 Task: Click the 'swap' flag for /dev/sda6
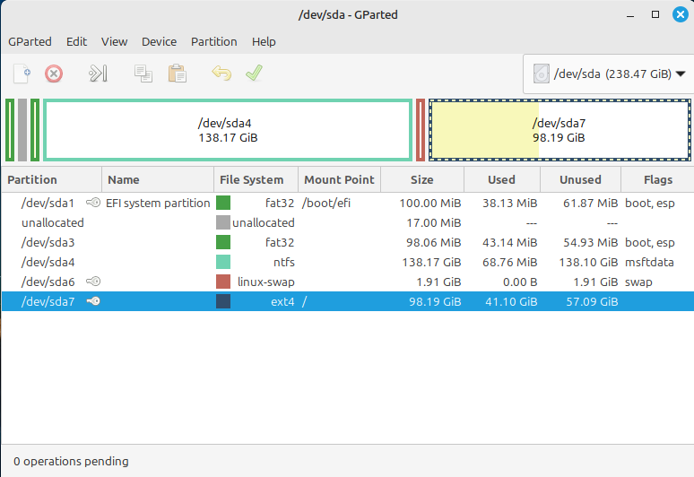638,282
